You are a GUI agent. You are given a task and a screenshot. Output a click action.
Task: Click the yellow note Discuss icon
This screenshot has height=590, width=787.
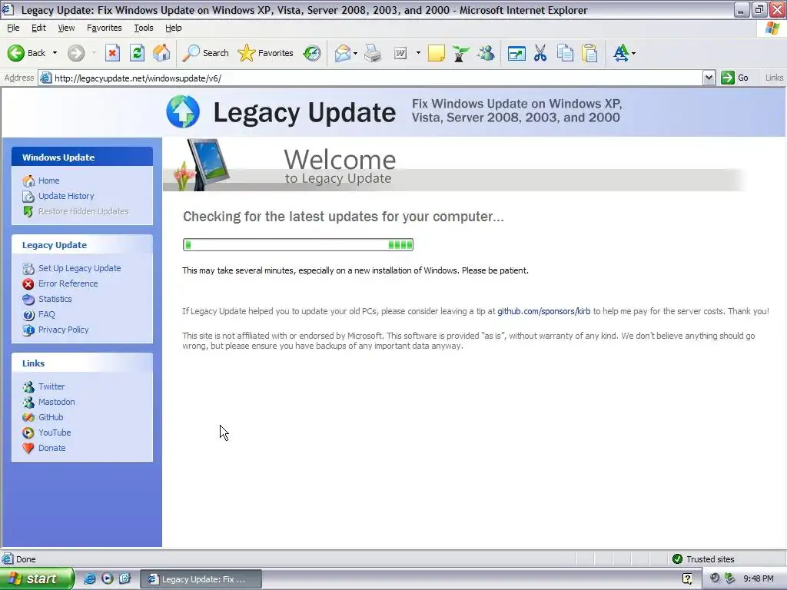tap(437, 53)
